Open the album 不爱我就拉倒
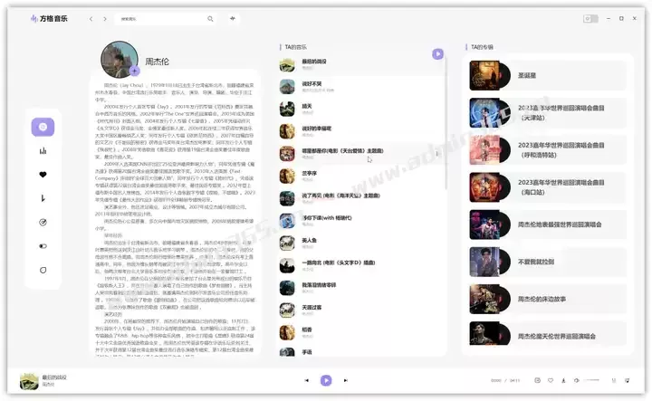The height and width of the screenshot is (401, 652). click(x=547, y=262)
